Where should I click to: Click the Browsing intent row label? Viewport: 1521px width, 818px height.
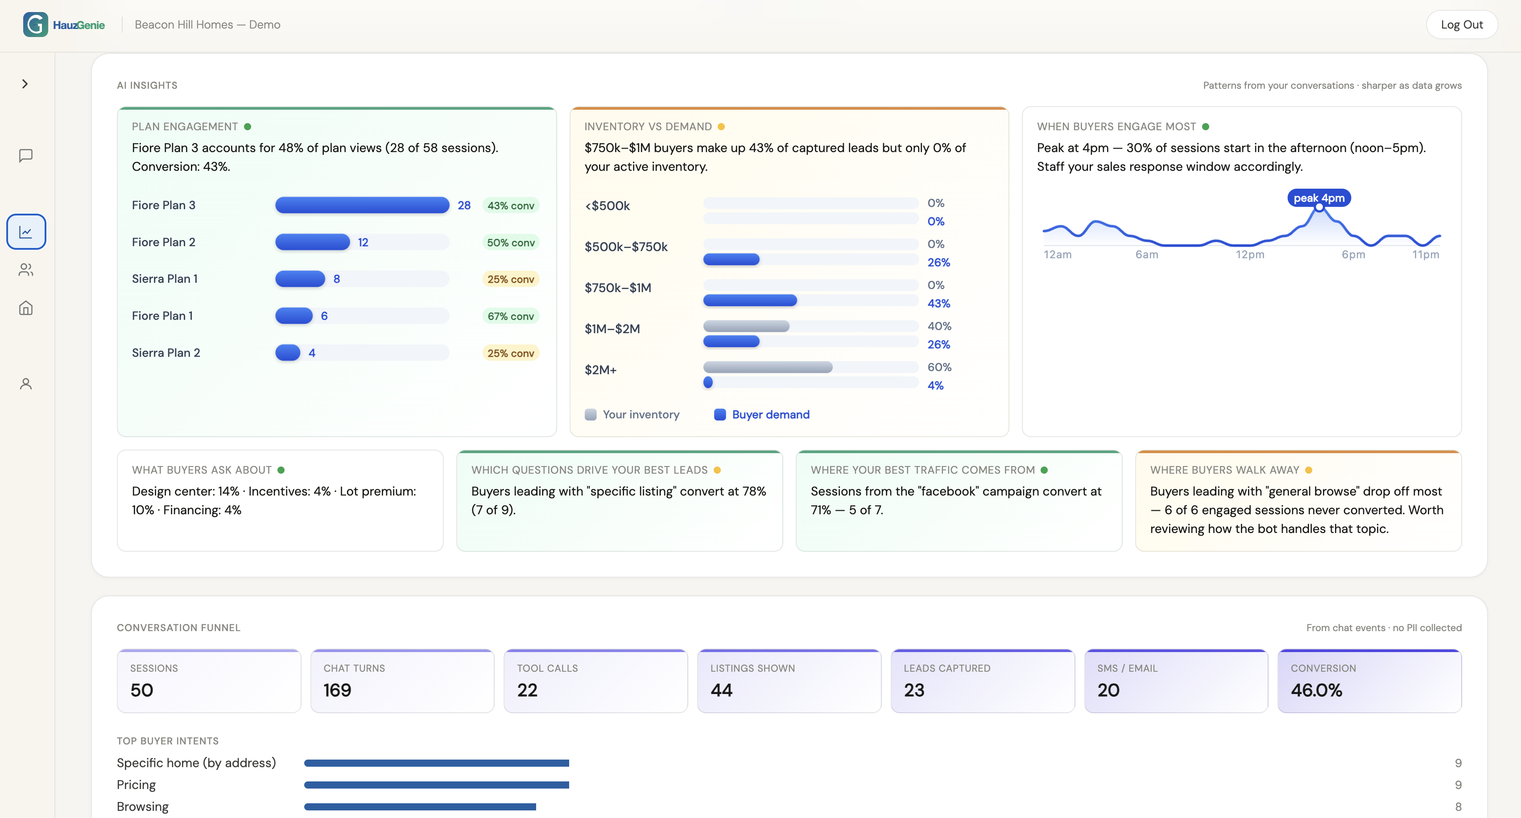[142, 807]
